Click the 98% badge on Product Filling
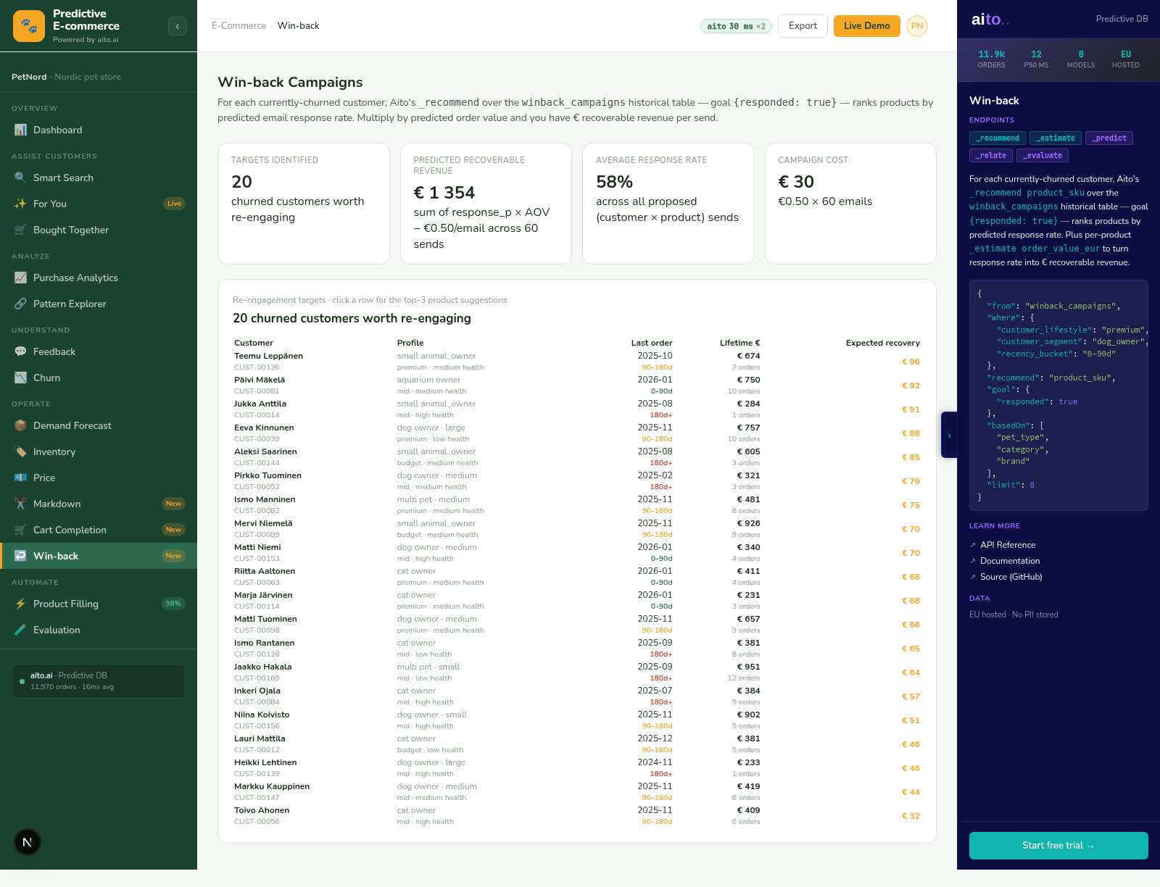This screenshot has height=887, width=1160. click(x=173, y=604)
